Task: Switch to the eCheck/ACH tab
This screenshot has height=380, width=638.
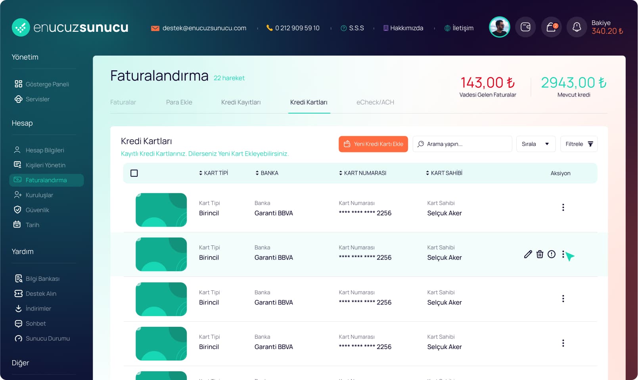Action: pos(375,102)
